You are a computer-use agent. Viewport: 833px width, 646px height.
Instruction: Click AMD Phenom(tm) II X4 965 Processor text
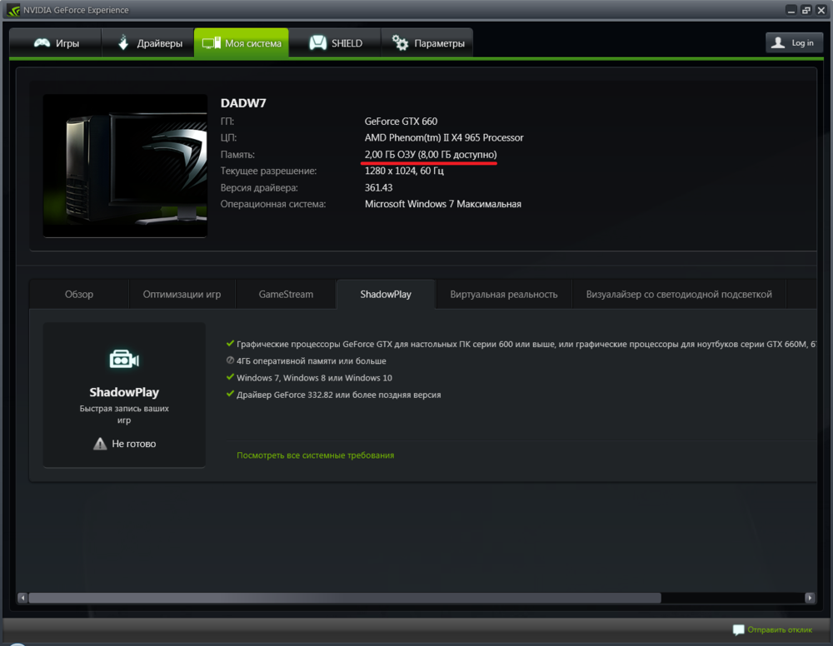[x=444, y=137]
